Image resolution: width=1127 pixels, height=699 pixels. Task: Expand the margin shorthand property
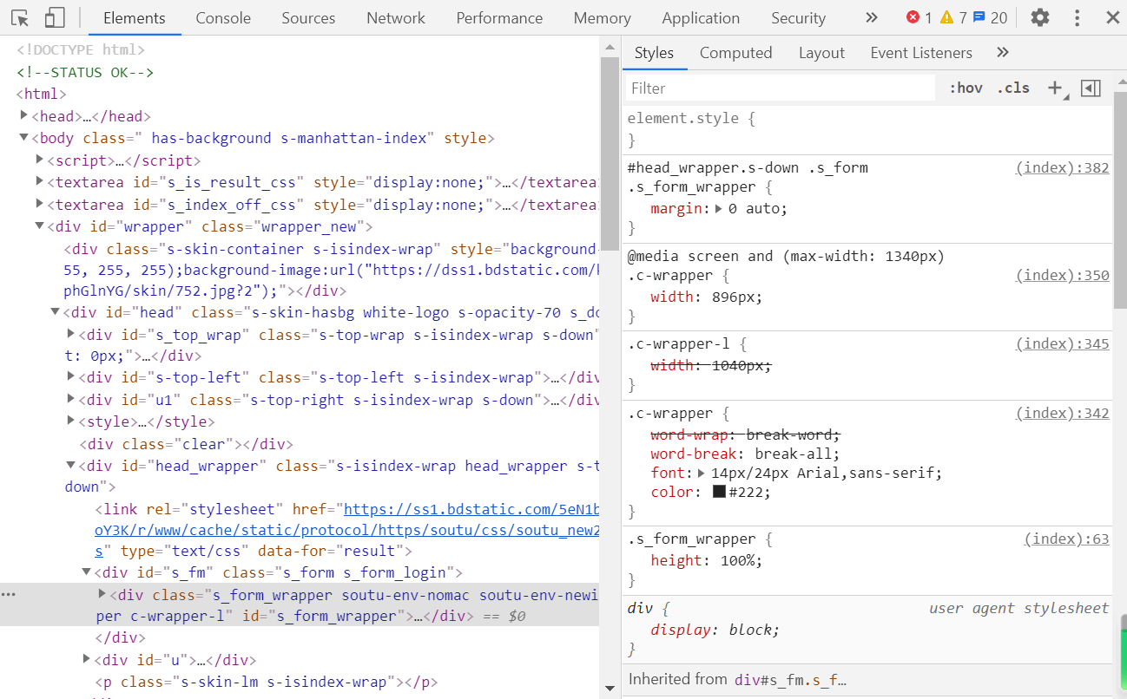pyautogui.click(x=719, y=209)
